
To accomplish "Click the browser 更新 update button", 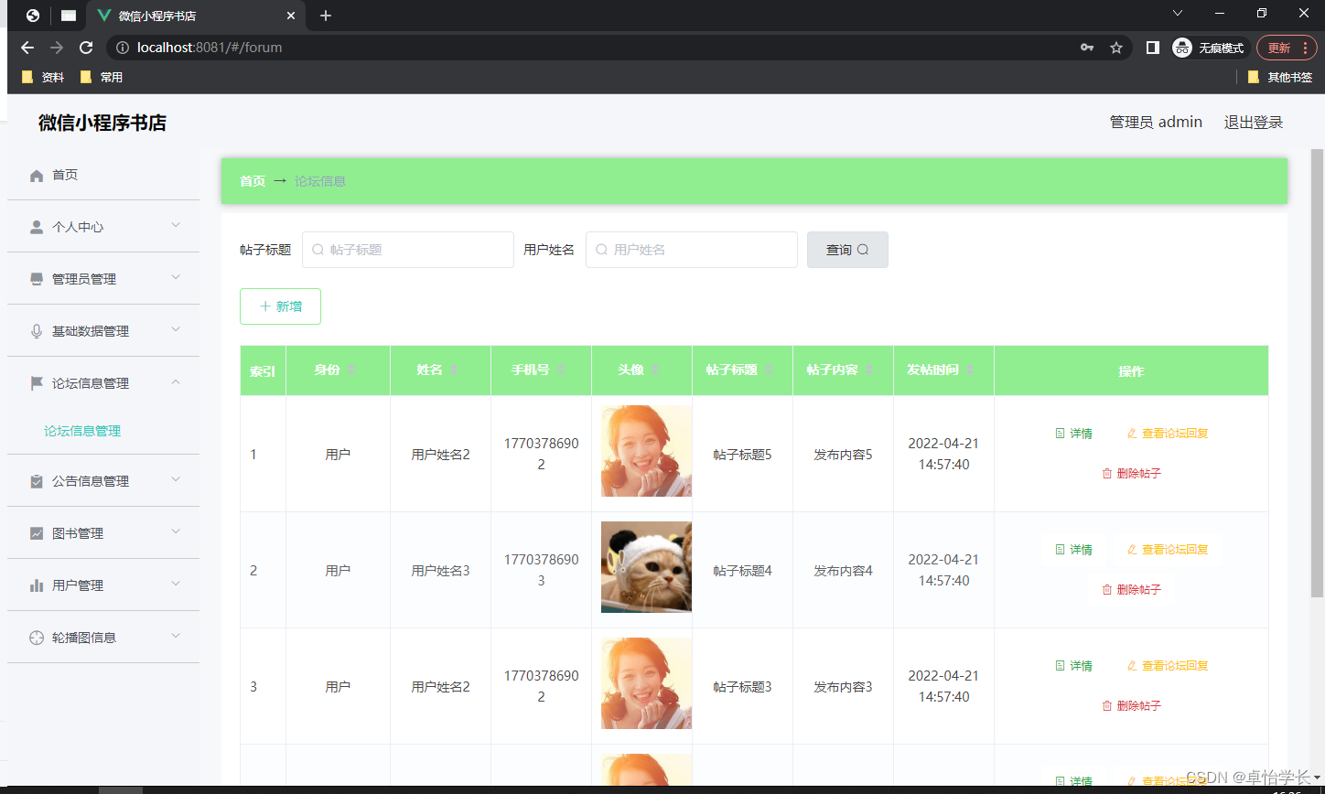I will pos(1287,48).
